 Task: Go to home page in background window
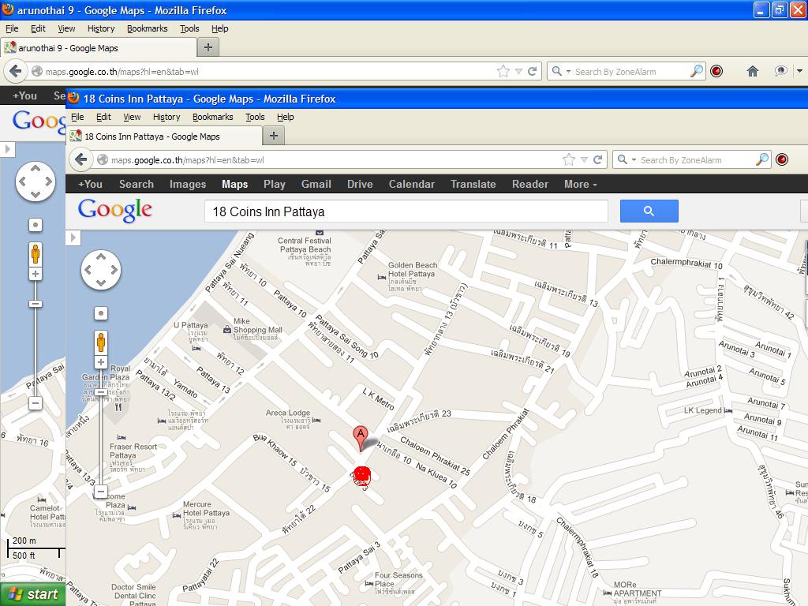tap(752, 71)
